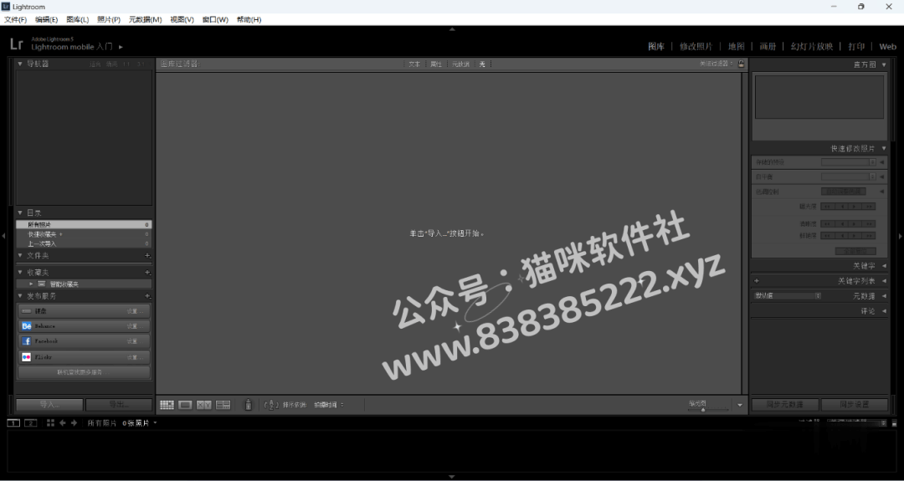Open the toolbar content dropdown arrow
Image resolution: width=904 pixels, height=481 pixels.
pos(740,405)
